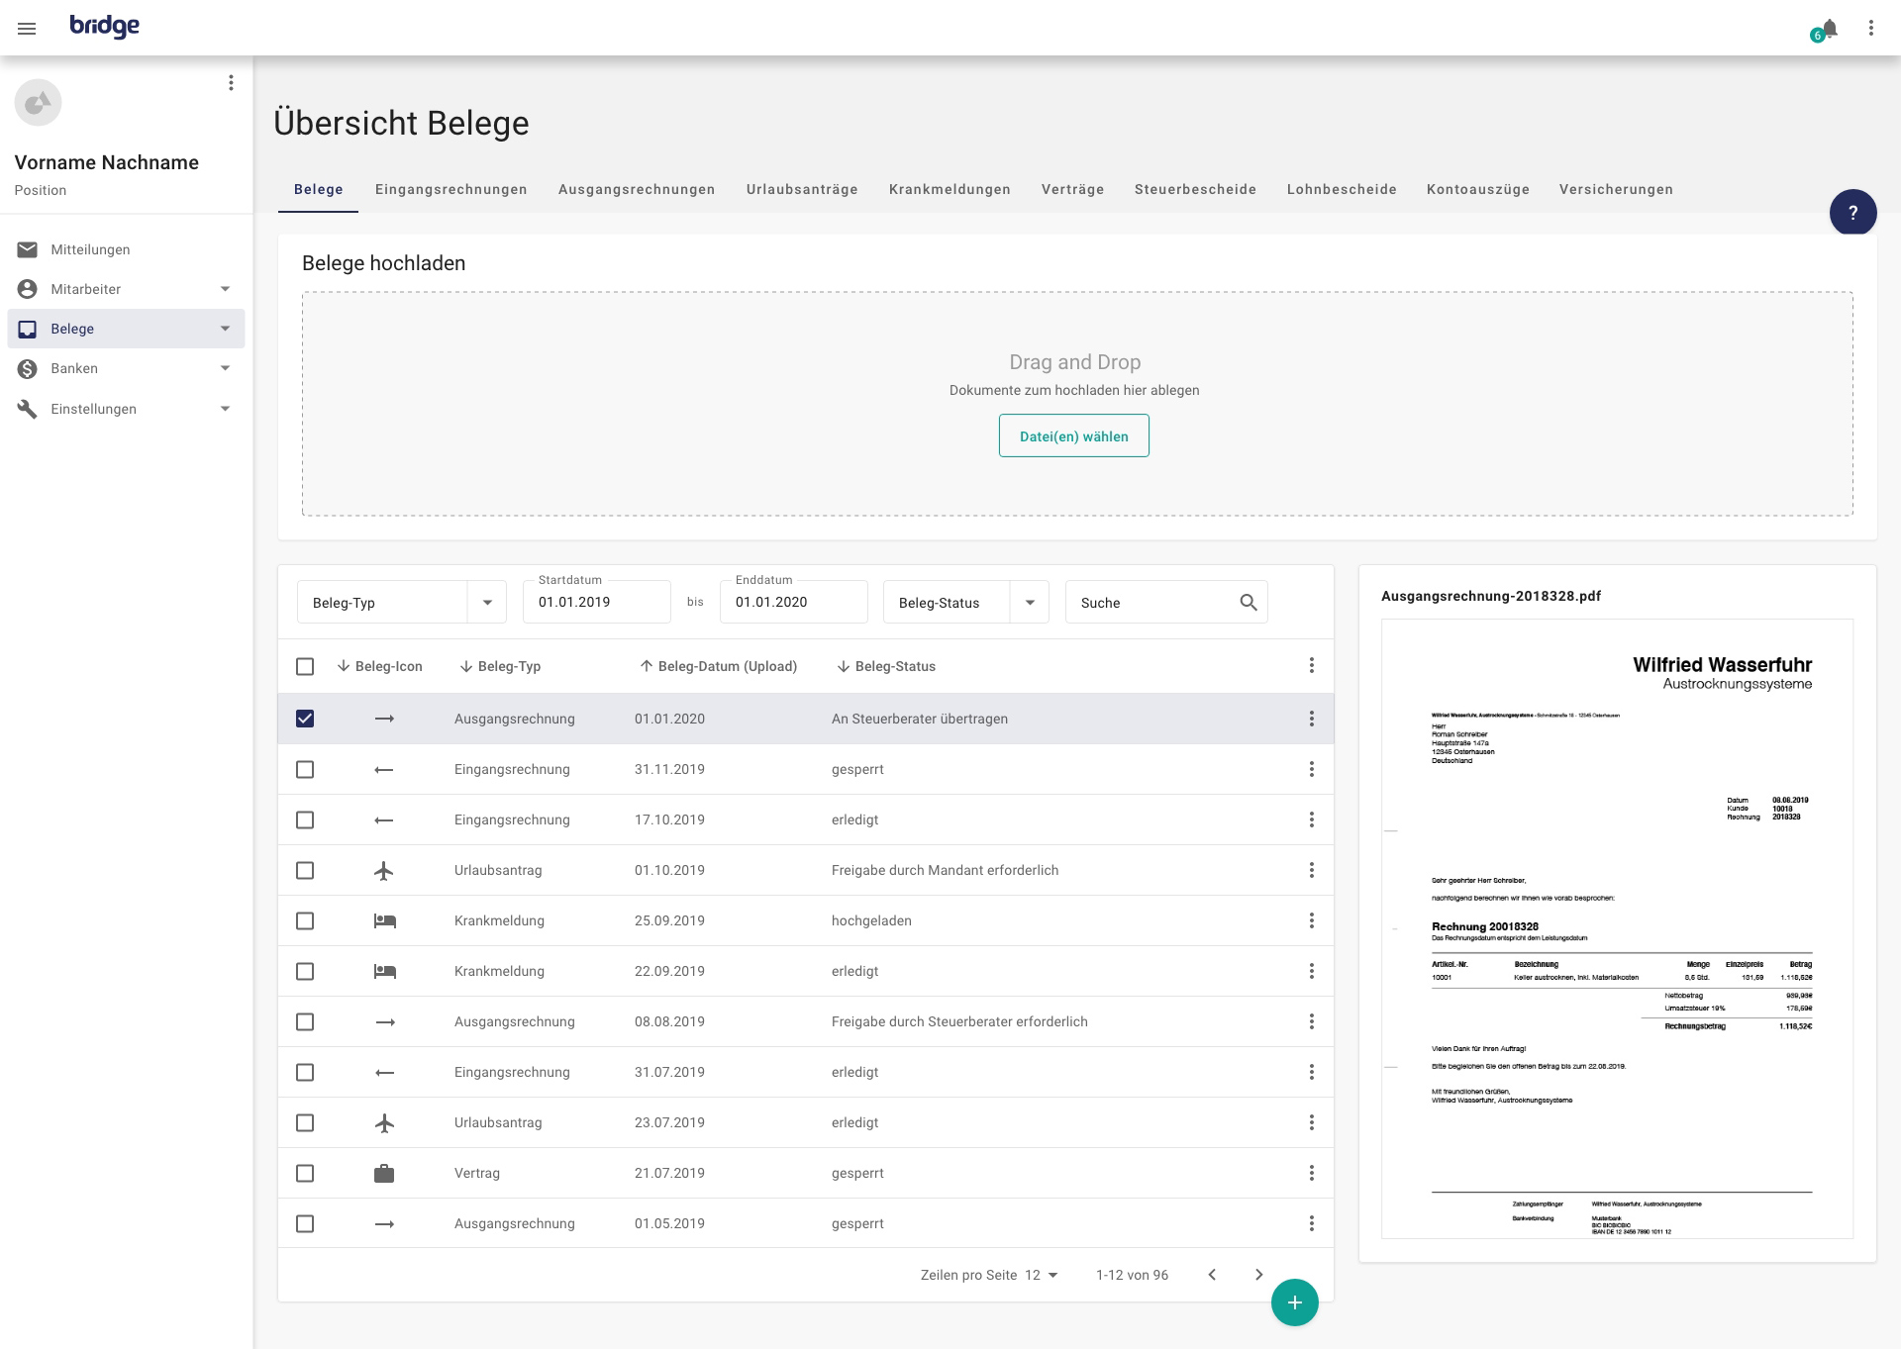1901x1349 pixels.
Task: Expand the Einstellungen sidebar section
Action: pos(225,409)
